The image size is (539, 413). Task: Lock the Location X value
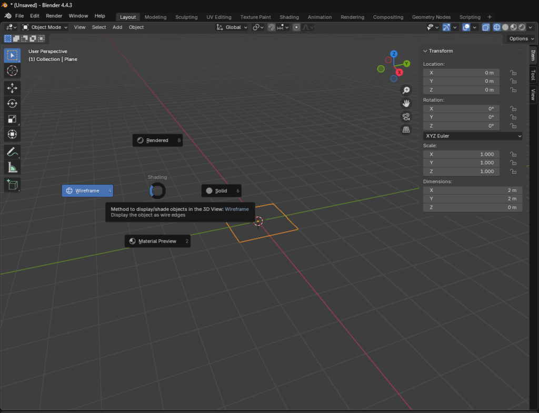pos(513,73)
